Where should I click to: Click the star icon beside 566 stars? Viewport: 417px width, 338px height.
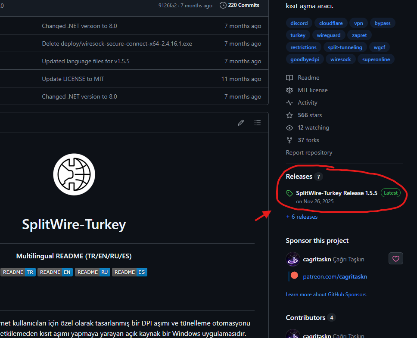tap(289, 115)
